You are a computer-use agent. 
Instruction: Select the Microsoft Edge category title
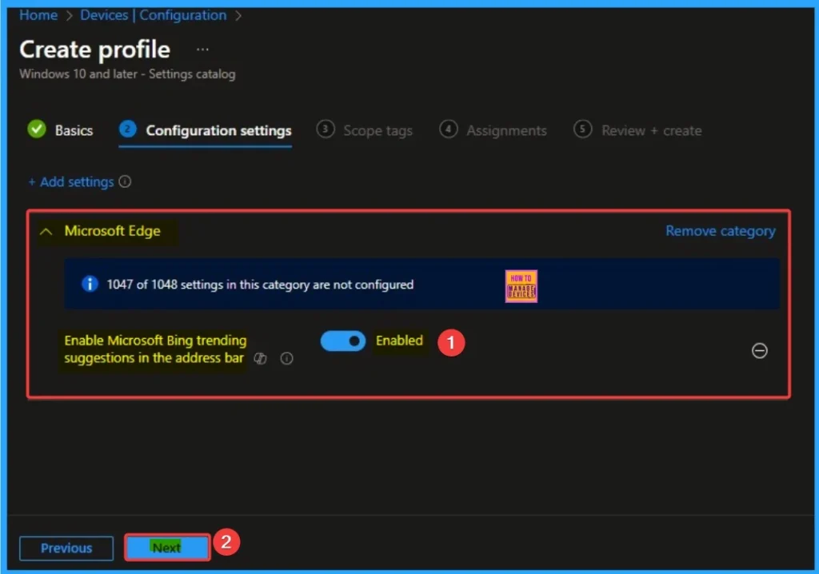click(112, 231)
